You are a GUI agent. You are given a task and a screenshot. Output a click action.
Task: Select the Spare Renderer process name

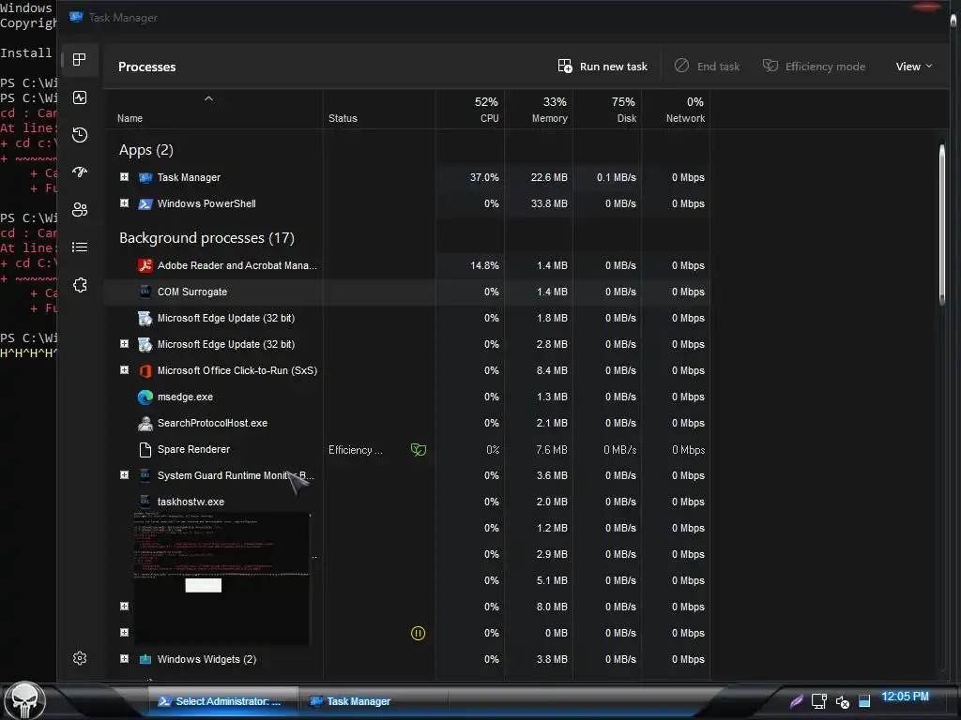[x=193, y=449]
